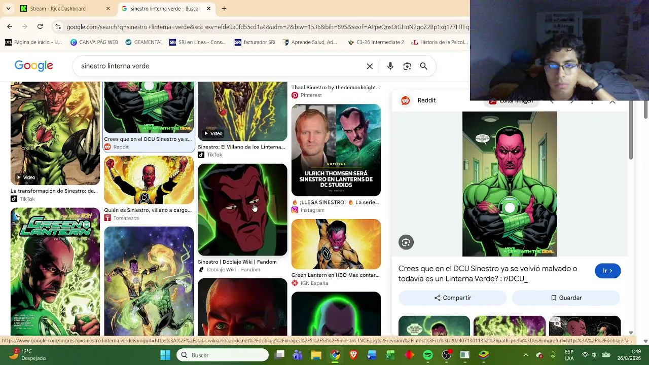
Task: Open the facturador SRI bookmark
Action: pyautogui.click(x=255, y=42)
